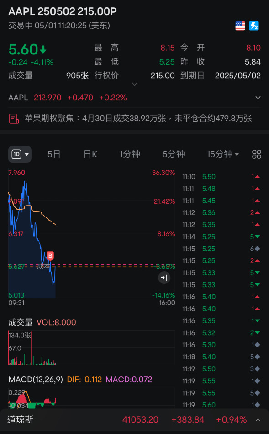Tap the 11:16 5.30 trade row
This screenshot has height=434, width=269.
221,345
